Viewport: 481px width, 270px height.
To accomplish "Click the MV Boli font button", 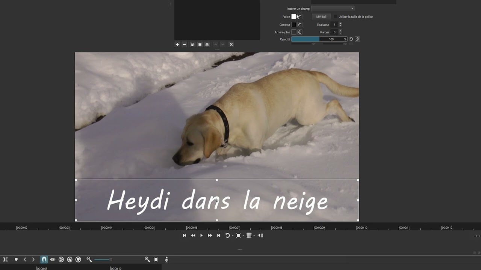I will click(x=321, y=17).
